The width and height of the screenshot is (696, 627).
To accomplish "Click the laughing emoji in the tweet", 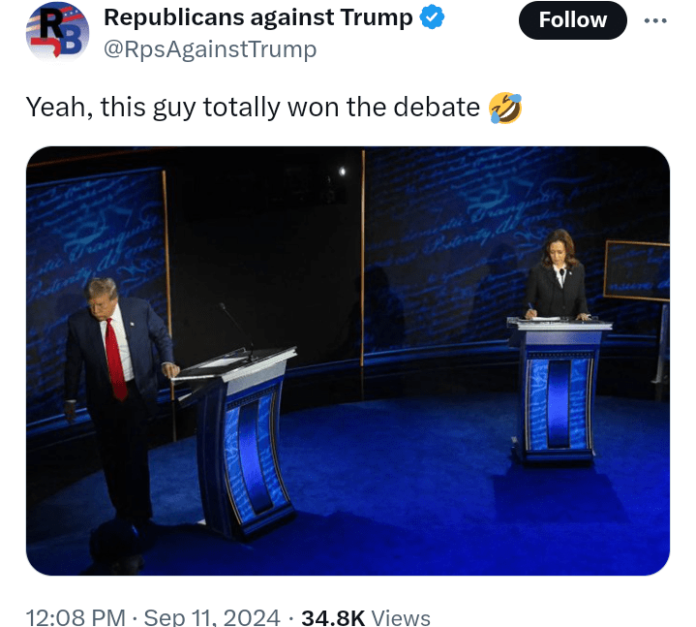I will 505,108.
